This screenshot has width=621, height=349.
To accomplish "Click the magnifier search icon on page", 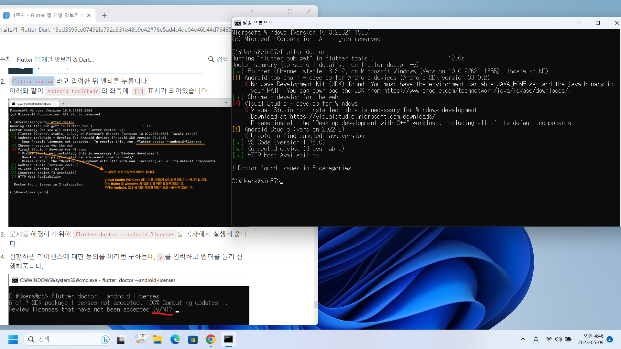I will (x=211, y=59).
